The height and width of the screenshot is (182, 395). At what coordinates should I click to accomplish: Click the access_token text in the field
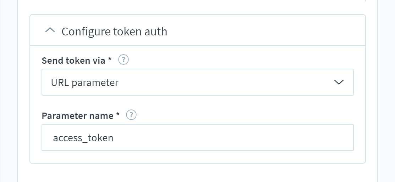coord(83,138)
